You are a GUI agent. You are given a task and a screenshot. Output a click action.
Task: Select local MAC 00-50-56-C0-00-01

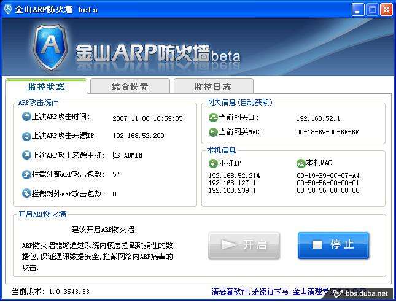tap(328, 183)
